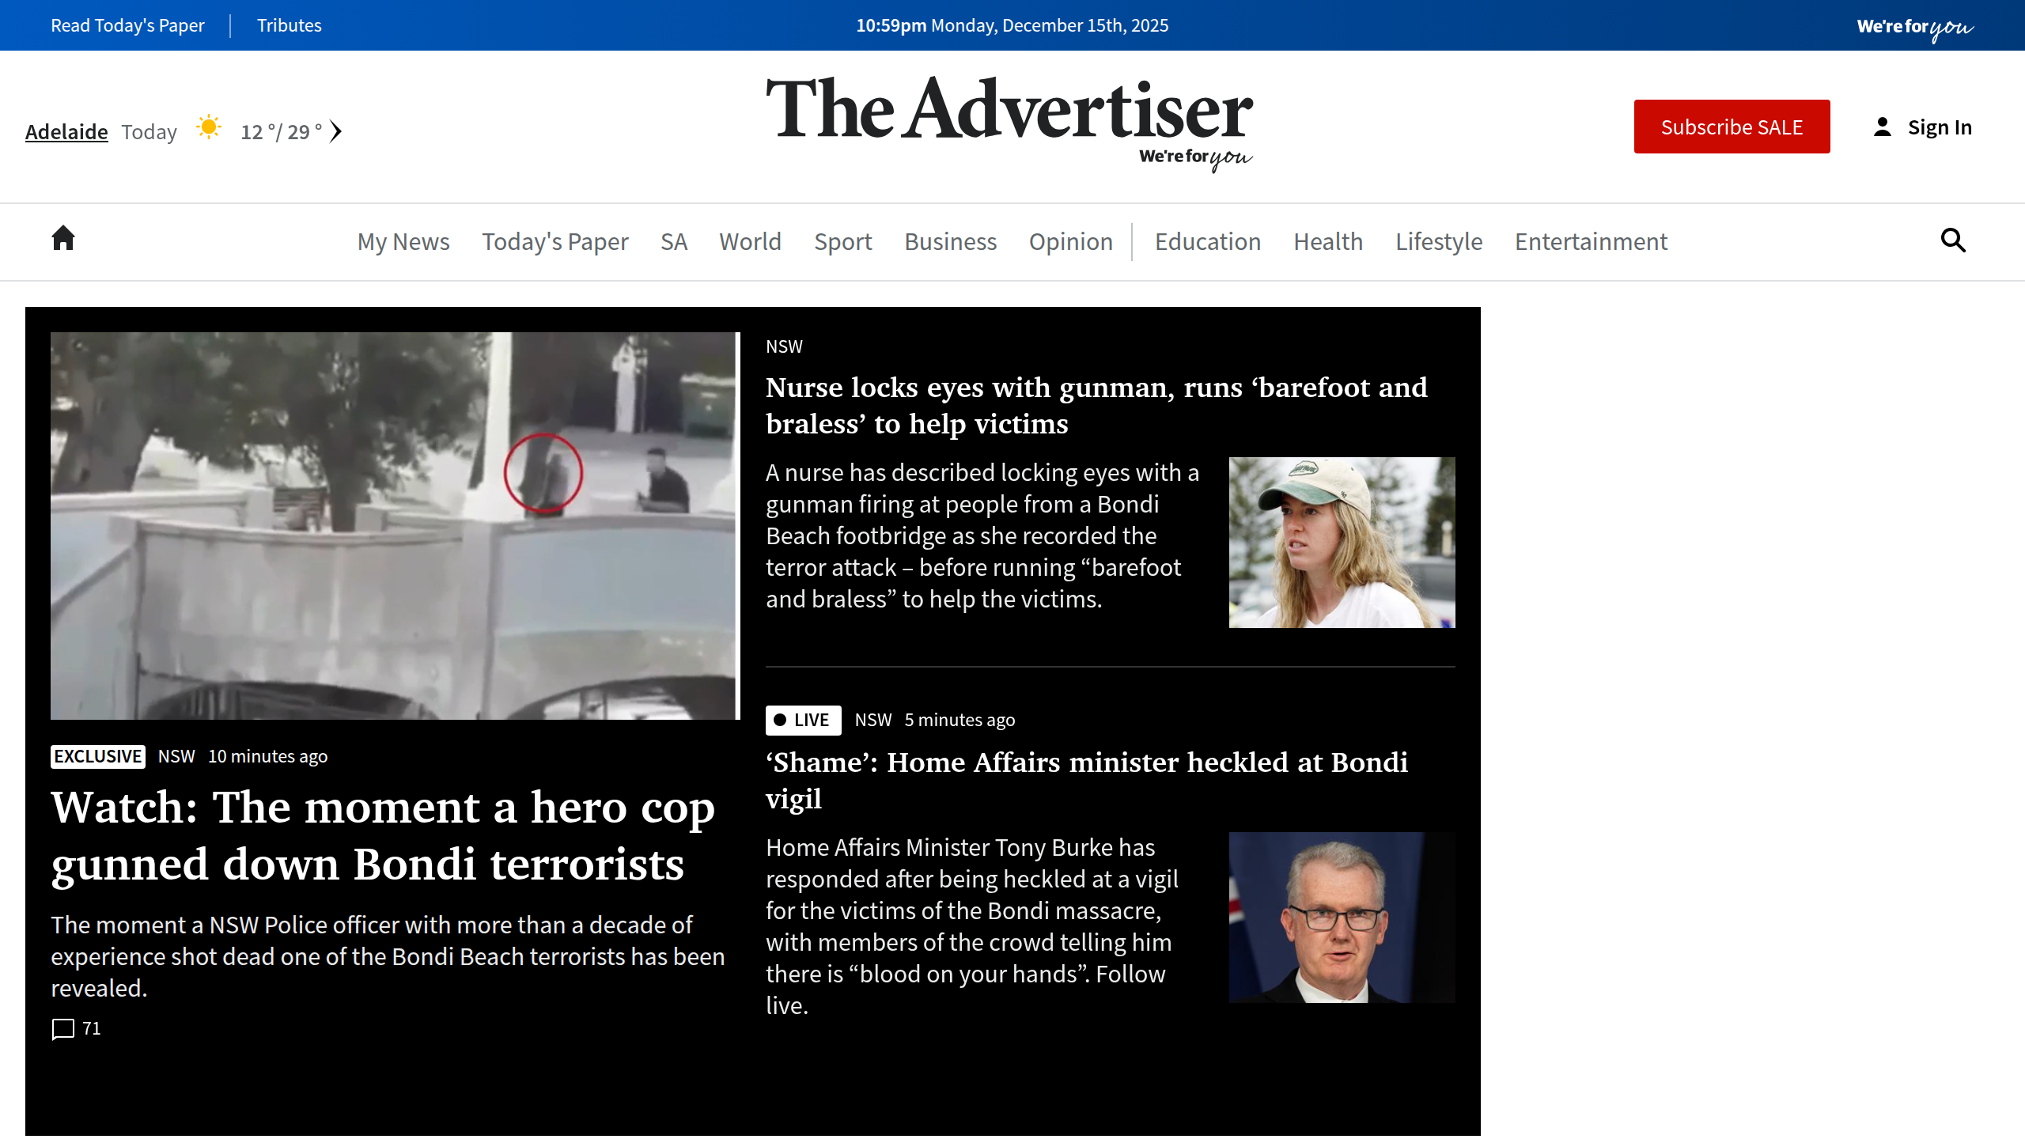Click the Read Today's Paper link

127,25
